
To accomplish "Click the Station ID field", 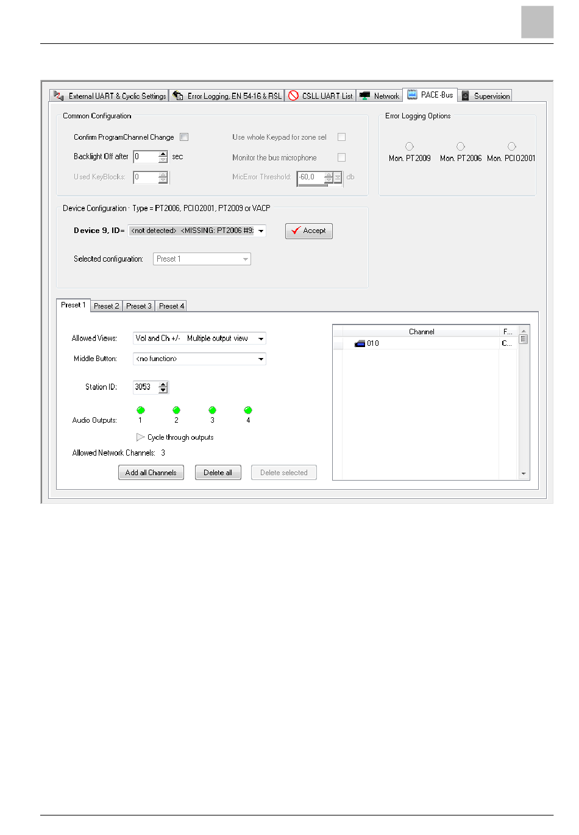I will coord(146,387).
